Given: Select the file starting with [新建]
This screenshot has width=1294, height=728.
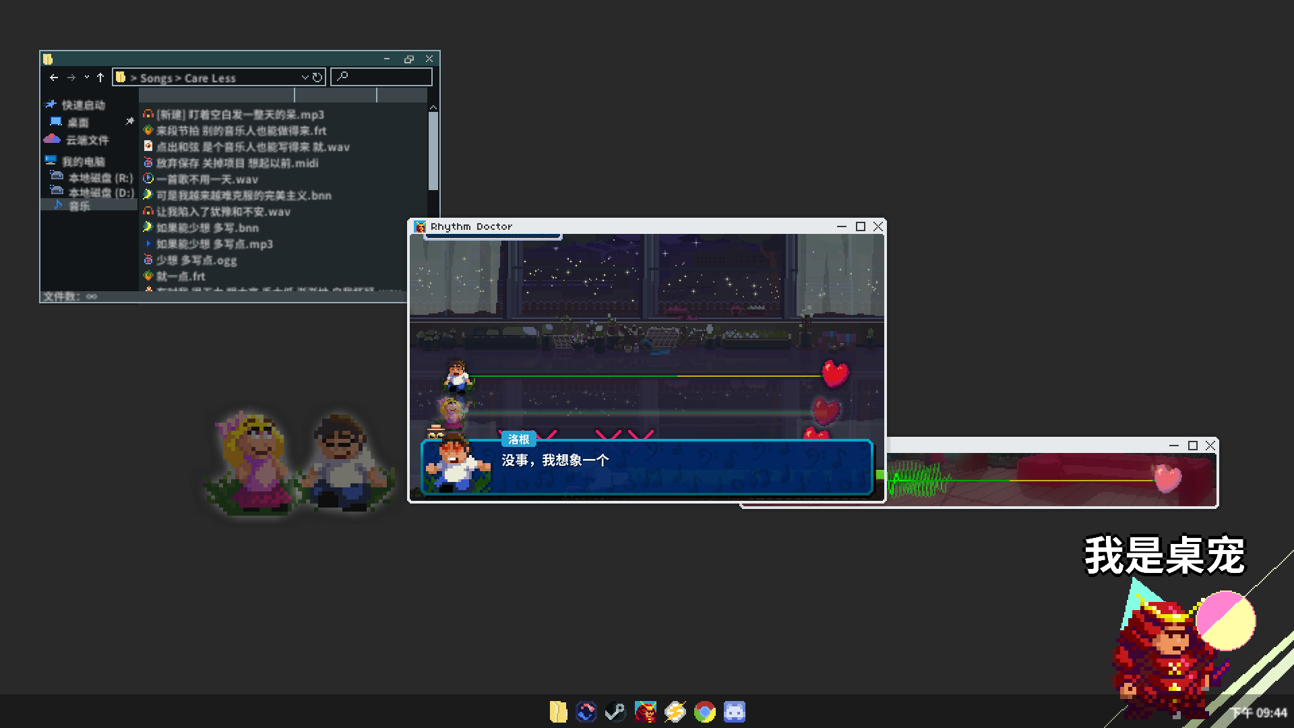Looking at the screenshot, I should [234, 115].
